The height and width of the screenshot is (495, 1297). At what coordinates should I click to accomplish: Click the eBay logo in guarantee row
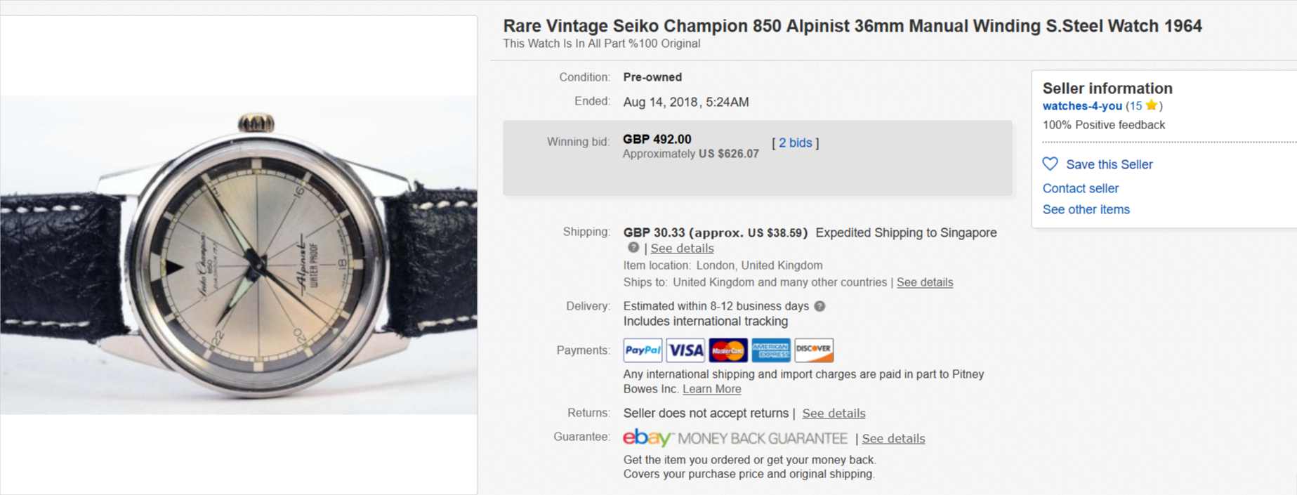647,438
